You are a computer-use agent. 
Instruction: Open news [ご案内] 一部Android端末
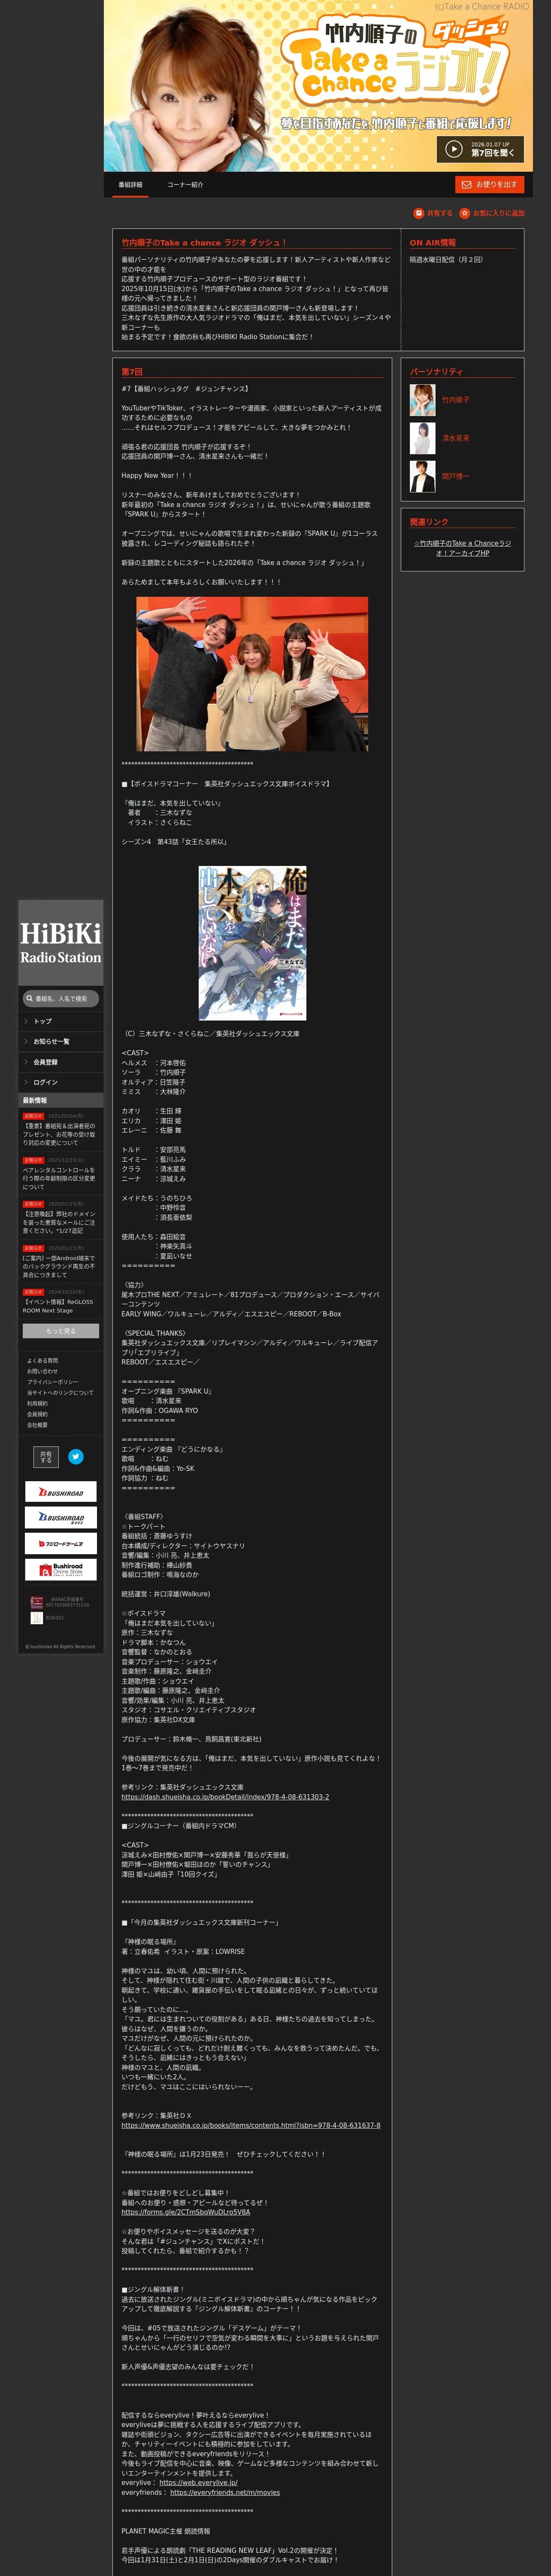pos(59,1266)
